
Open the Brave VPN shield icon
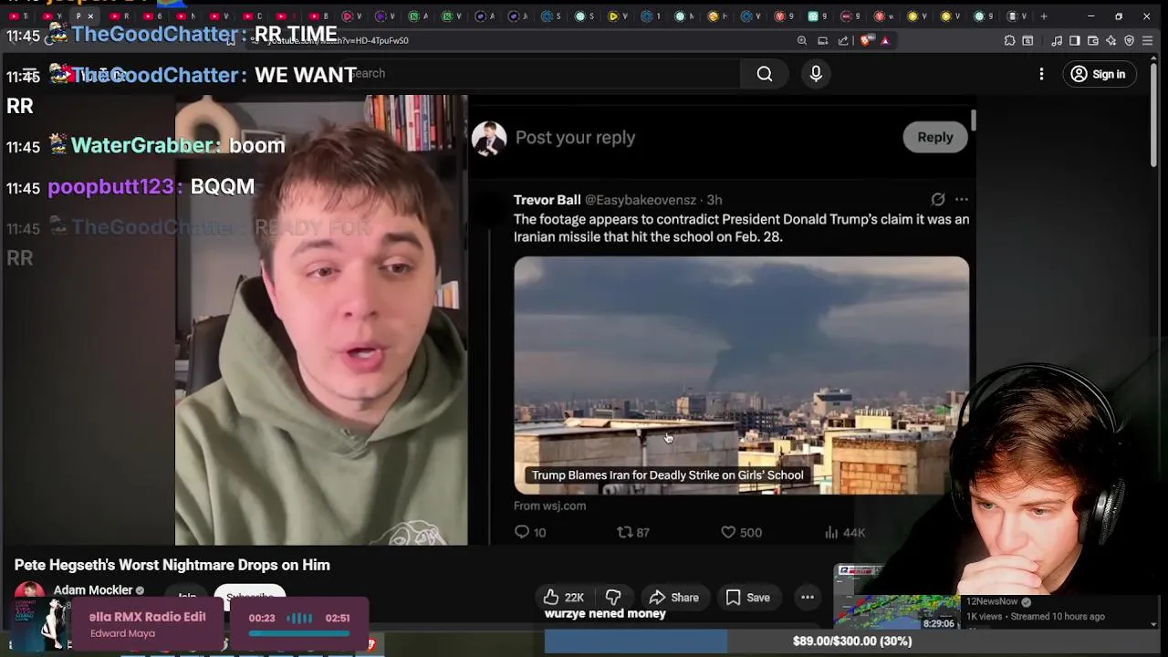1130,40
